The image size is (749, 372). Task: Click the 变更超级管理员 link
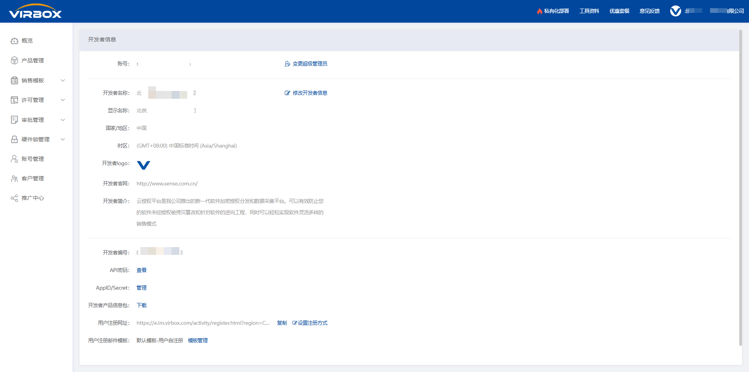pyautogui.click(x=310, y=64)
